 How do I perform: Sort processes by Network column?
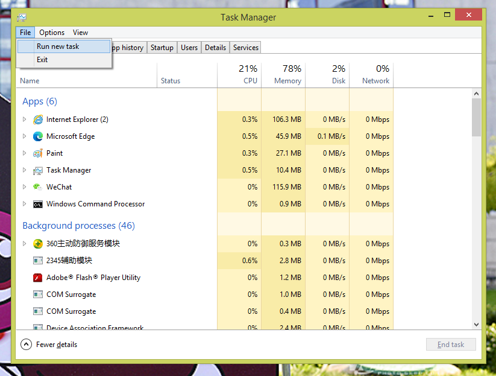[371, 75]
